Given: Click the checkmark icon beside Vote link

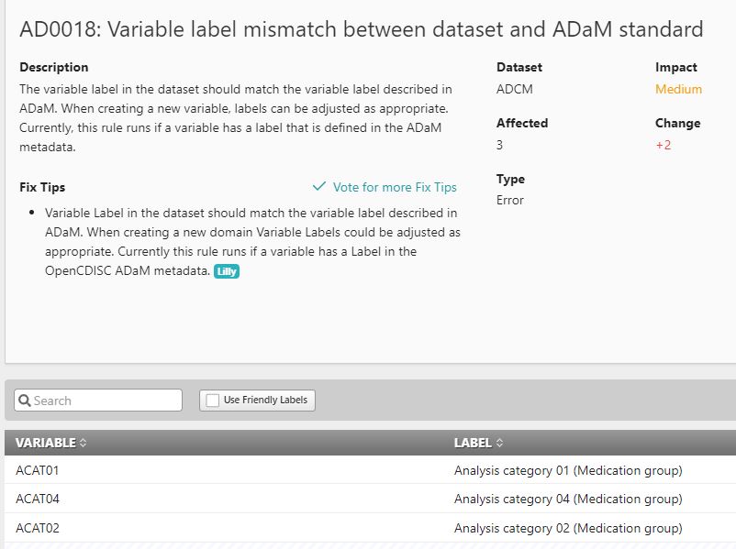Looking at the screenshot, I should (x=319, y=187).
